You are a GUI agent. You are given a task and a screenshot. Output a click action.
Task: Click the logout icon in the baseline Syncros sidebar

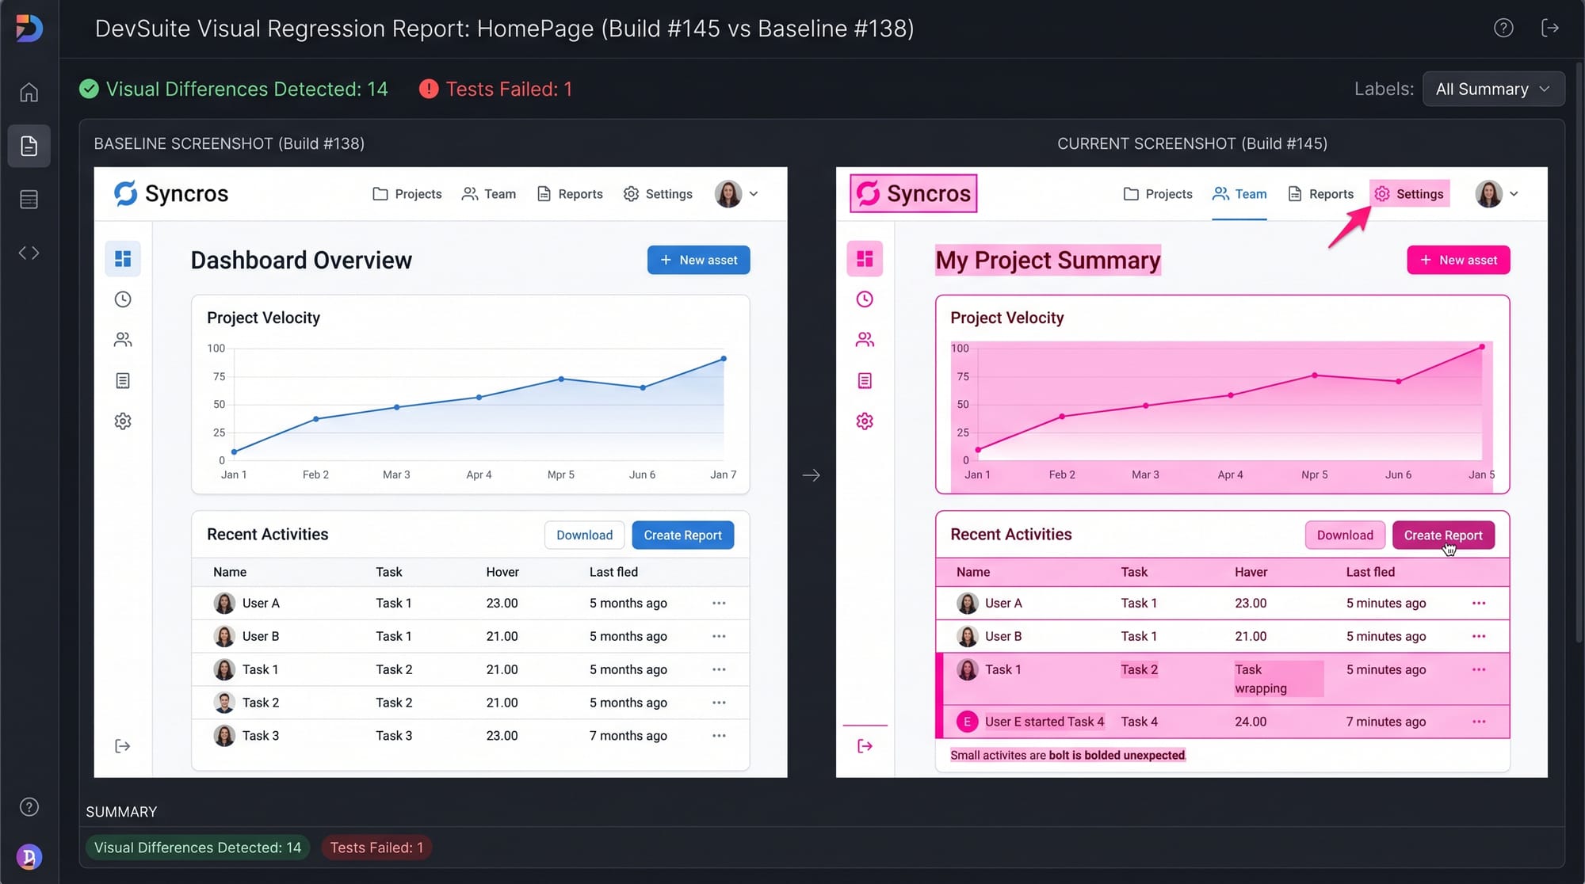pos(123,745)
